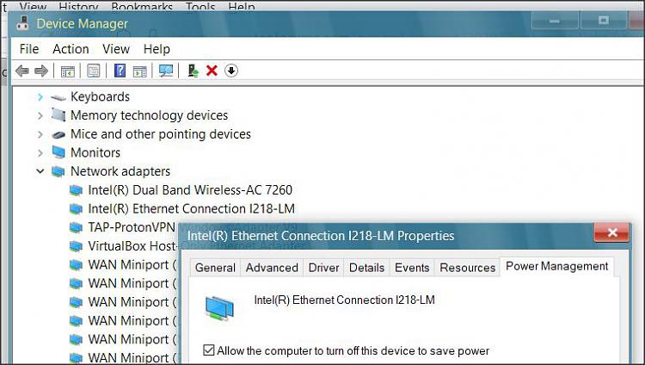Switch to the Events tab
The height and width of the screenshot is (365, 645).
point(412,268)
